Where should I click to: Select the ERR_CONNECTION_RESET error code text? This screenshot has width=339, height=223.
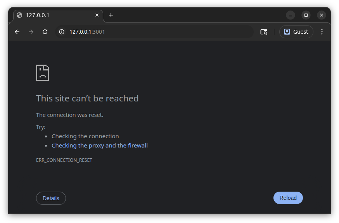point(64,160)
